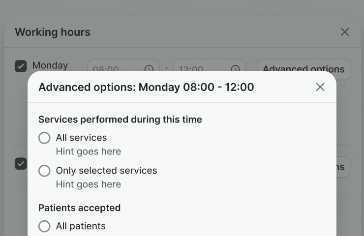
Task: Click 'Services performed during this time' heading
Action: pyautogui.click(x=120, y=119)
